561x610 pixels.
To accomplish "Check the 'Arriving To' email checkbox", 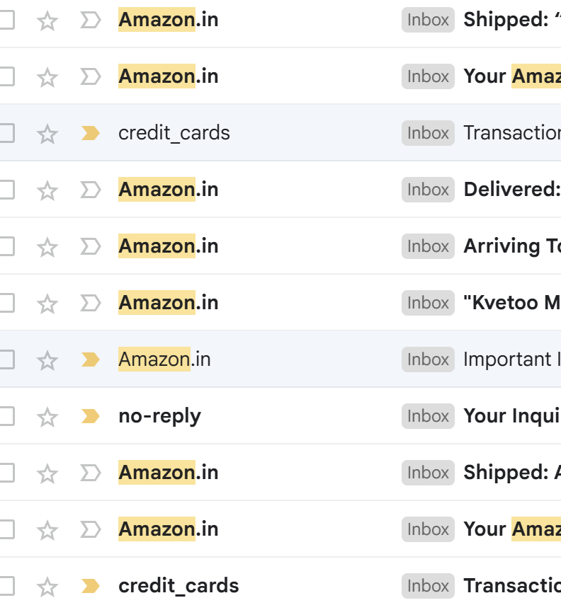I will [x=6, y=247].
